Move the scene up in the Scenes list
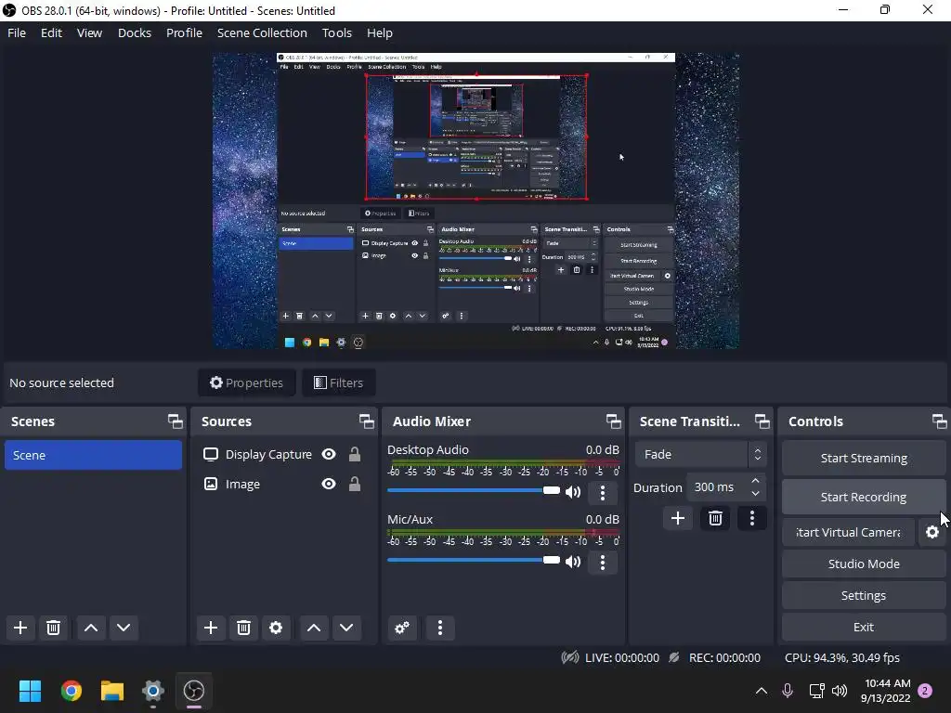The width and height of the screenshot is (951, 713). coord(91,628)
